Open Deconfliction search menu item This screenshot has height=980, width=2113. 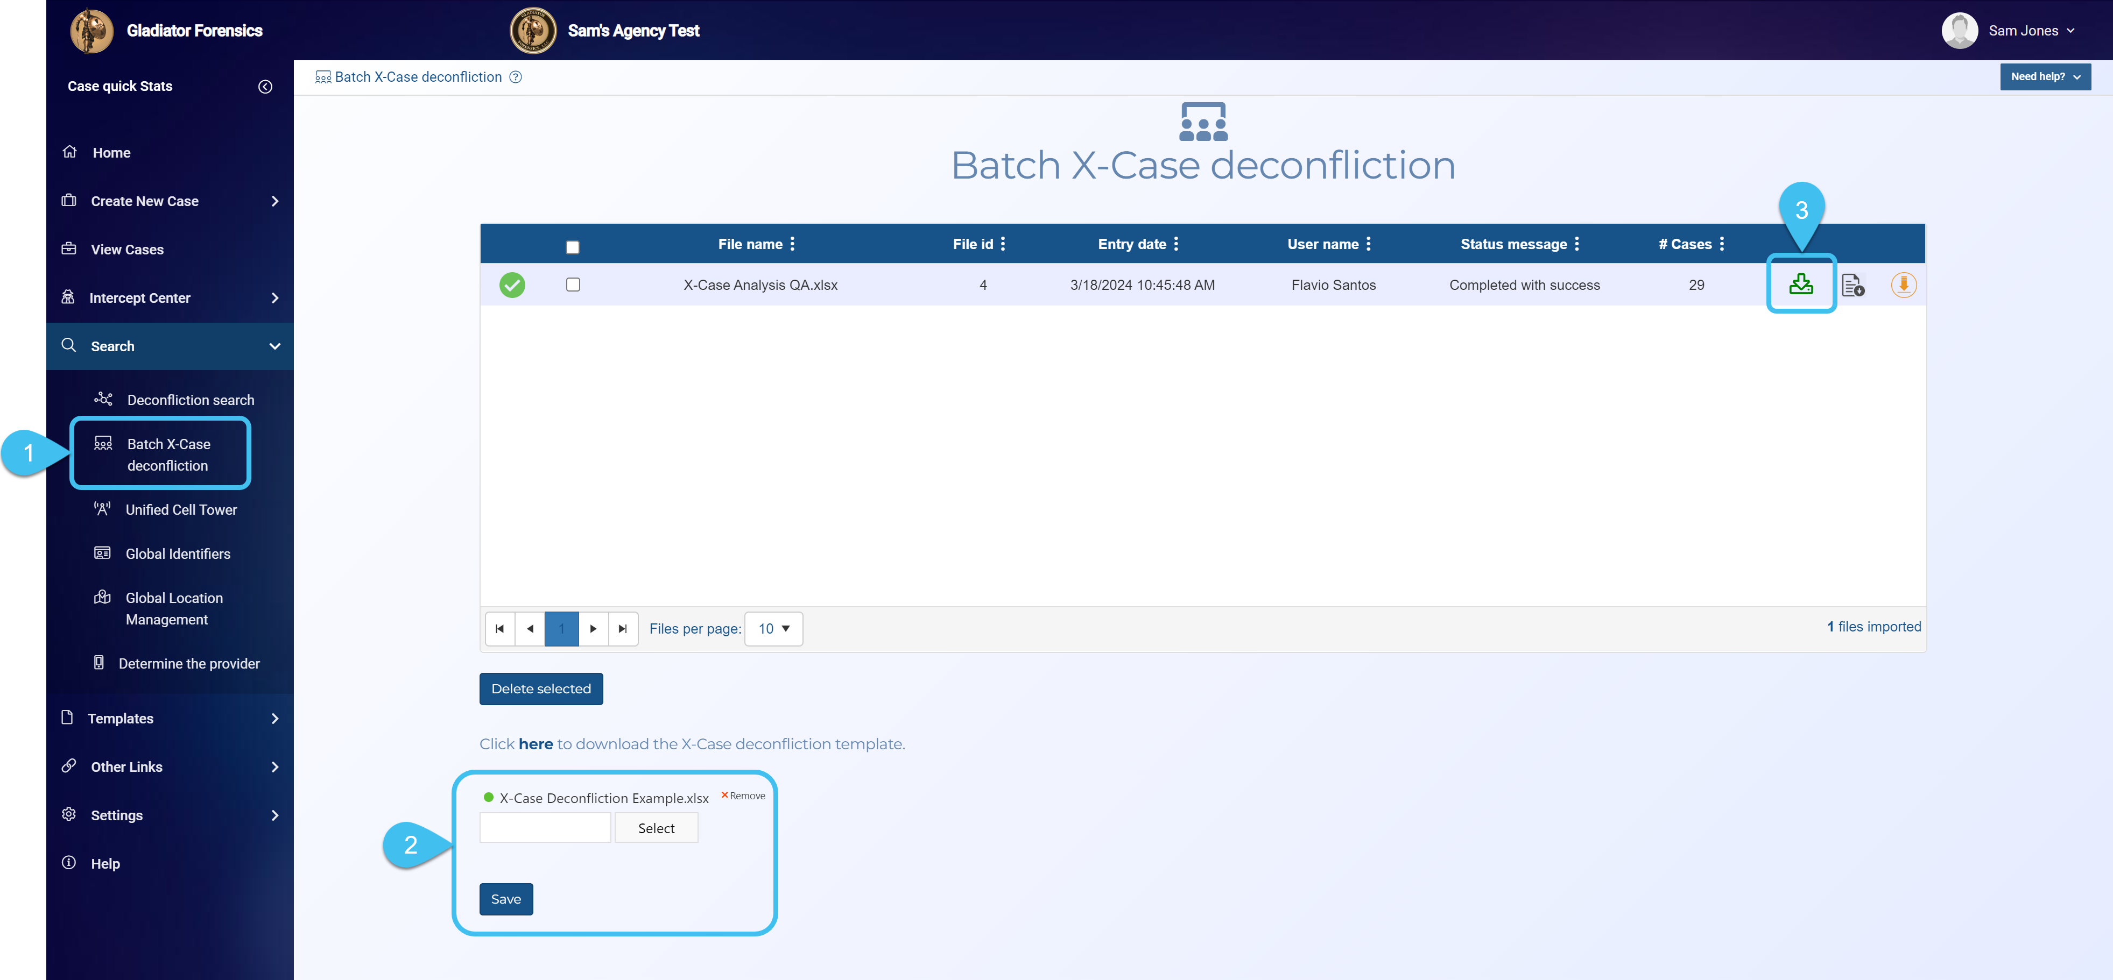[189, 400]
